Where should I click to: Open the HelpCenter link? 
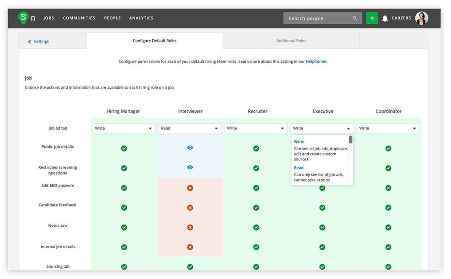pos(316,61)
